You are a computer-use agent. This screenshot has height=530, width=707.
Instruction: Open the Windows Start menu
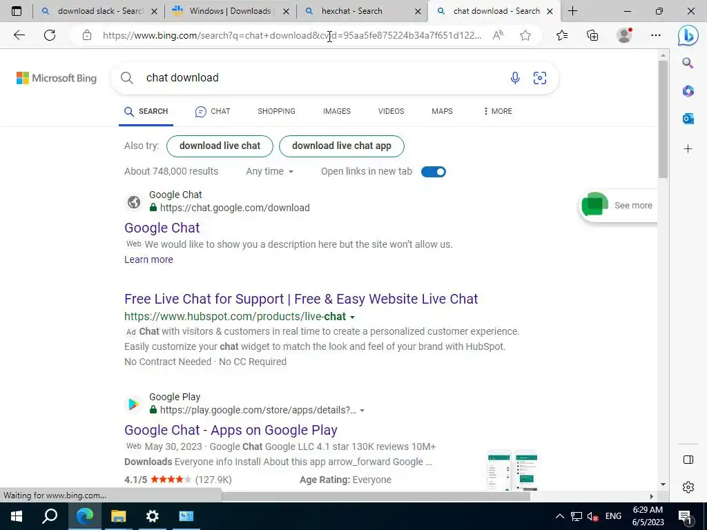tap(17, 516)
